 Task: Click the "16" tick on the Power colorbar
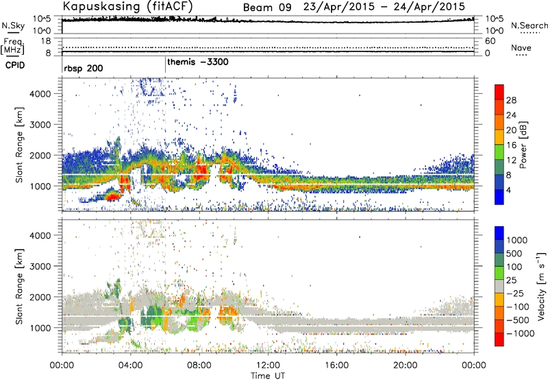click(511, 145)
